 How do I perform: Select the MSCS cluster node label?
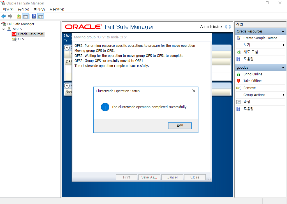[x=17, y=29]
